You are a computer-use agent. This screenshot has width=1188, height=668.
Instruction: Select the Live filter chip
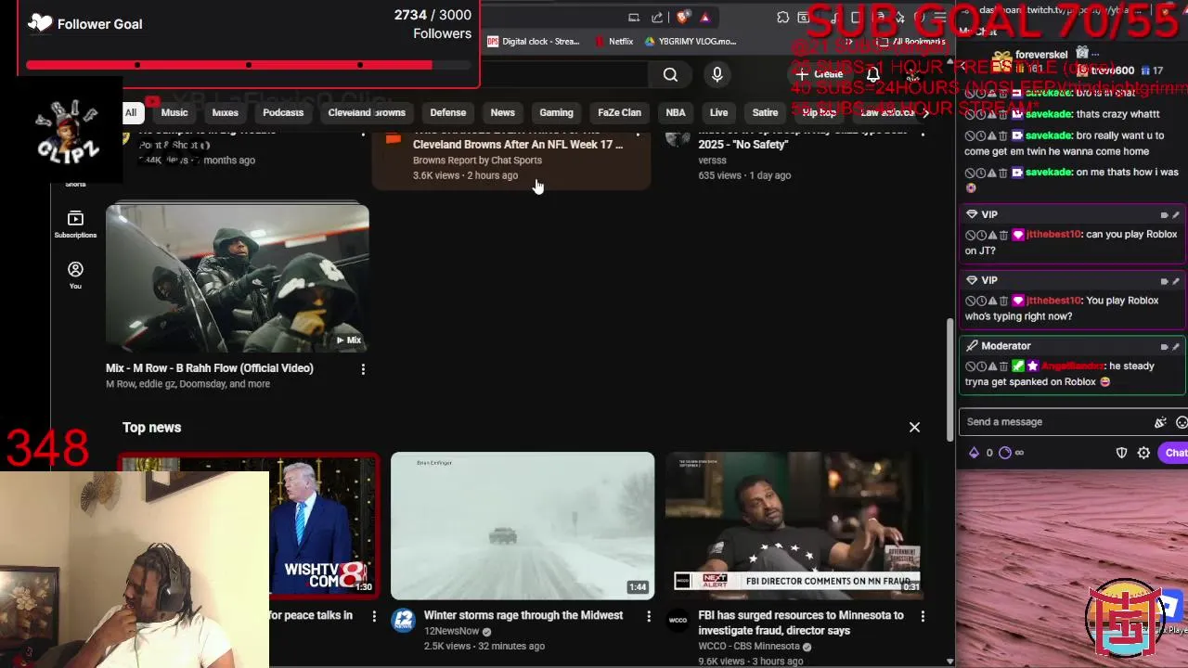719,113
